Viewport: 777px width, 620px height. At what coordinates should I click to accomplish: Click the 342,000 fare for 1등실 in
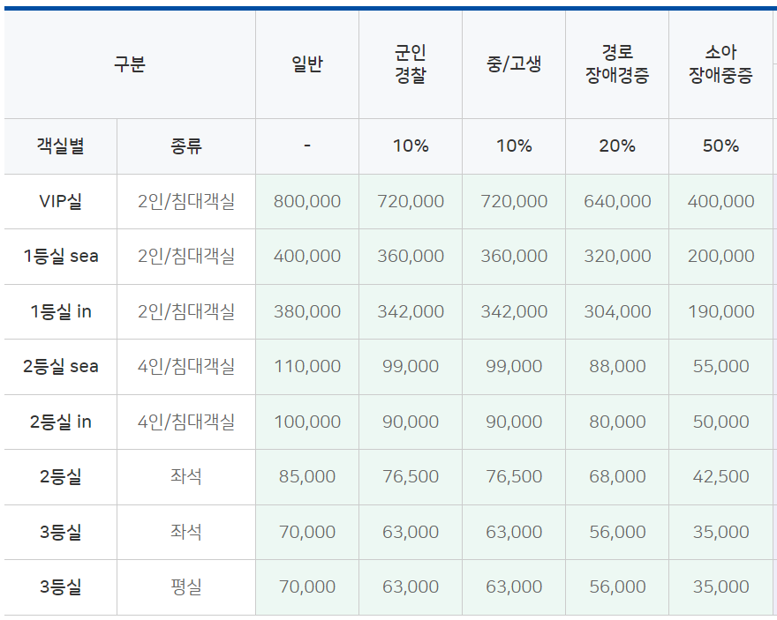pyautogui.click(x=409, y=311)
